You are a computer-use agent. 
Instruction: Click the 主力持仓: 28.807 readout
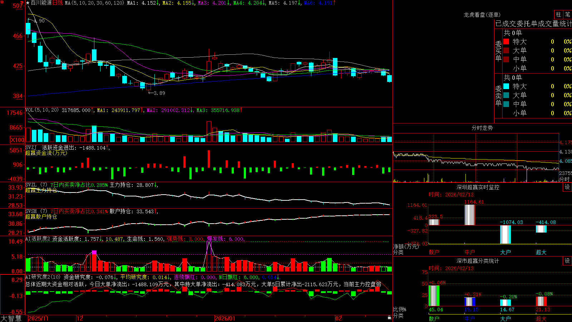point(134,185)
